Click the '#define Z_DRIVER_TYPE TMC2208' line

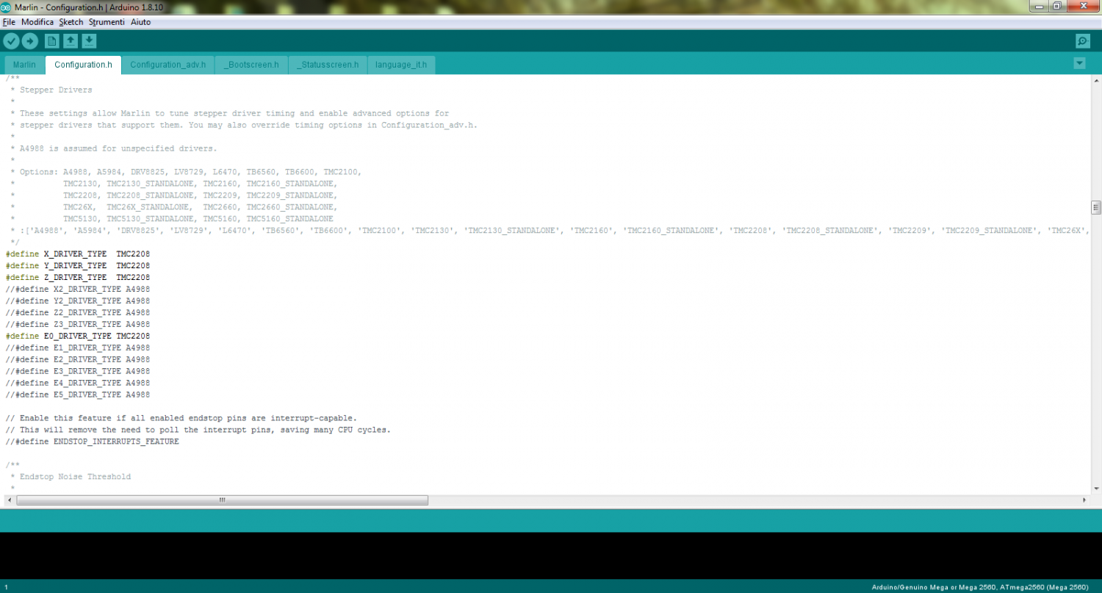pos(78,277)
